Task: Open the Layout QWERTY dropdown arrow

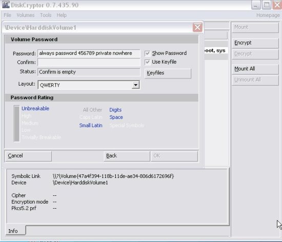Action: (135, 85)
